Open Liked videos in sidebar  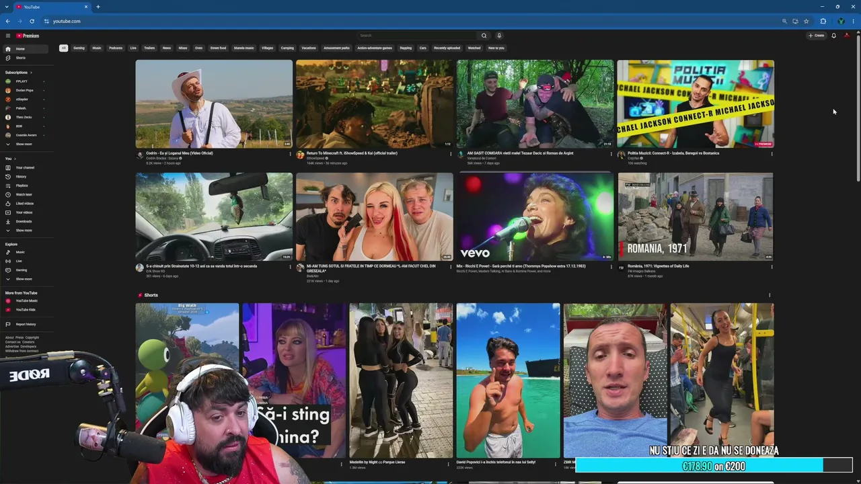pyautogui.click(x=25, y=204)
